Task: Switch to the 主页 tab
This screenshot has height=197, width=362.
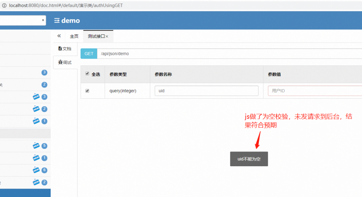Action: (74, 36)
